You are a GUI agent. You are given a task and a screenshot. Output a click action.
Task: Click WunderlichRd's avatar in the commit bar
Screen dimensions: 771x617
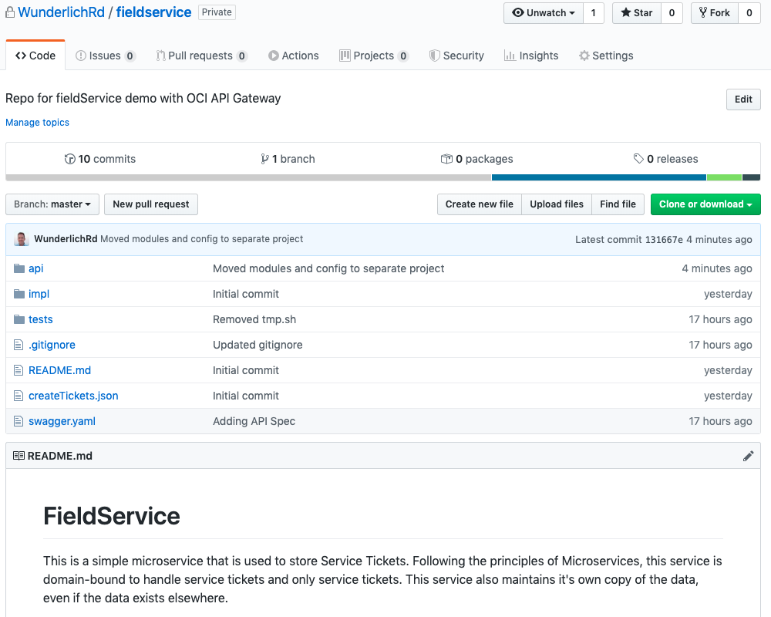21,239
